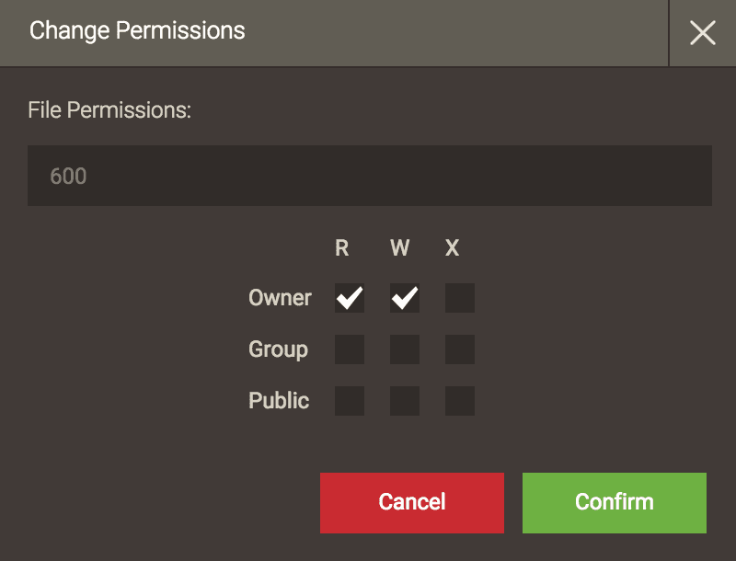
Task: Click the Cancel button
Action: click(x=411, y=502)
